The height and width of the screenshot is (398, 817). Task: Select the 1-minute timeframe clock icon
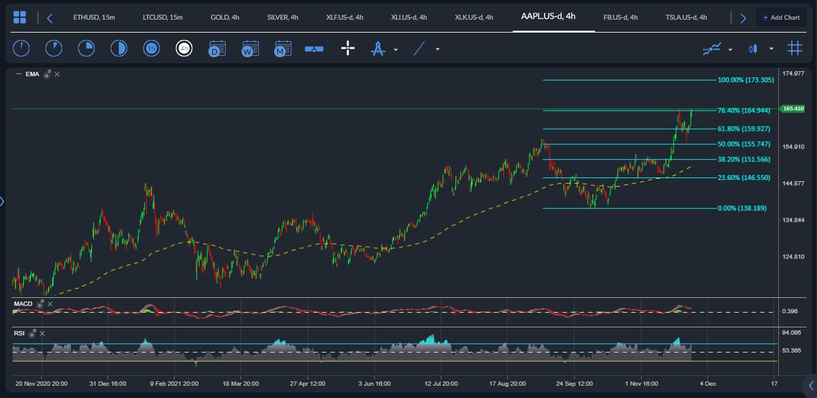pyautogui.click(x=21, y=49)
